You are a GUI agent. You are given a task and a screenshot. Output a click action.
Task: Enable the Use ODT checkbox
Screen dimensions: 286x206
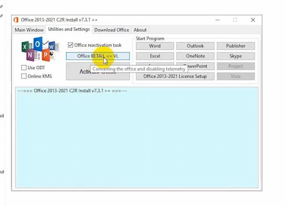click(24, 68)
